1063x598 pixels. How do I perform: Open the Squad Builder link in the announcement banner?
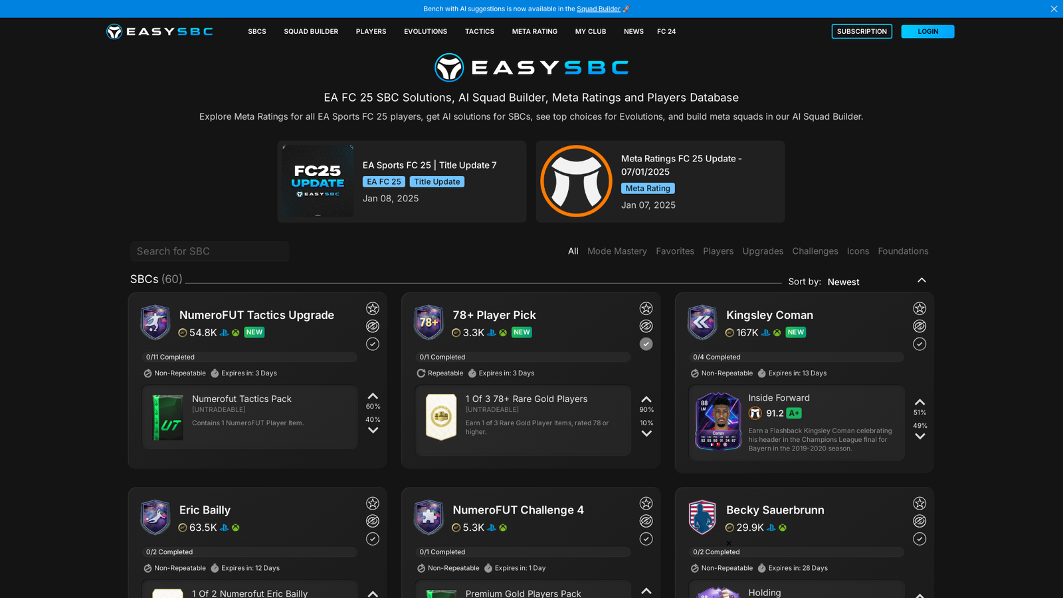coord(597,9)
